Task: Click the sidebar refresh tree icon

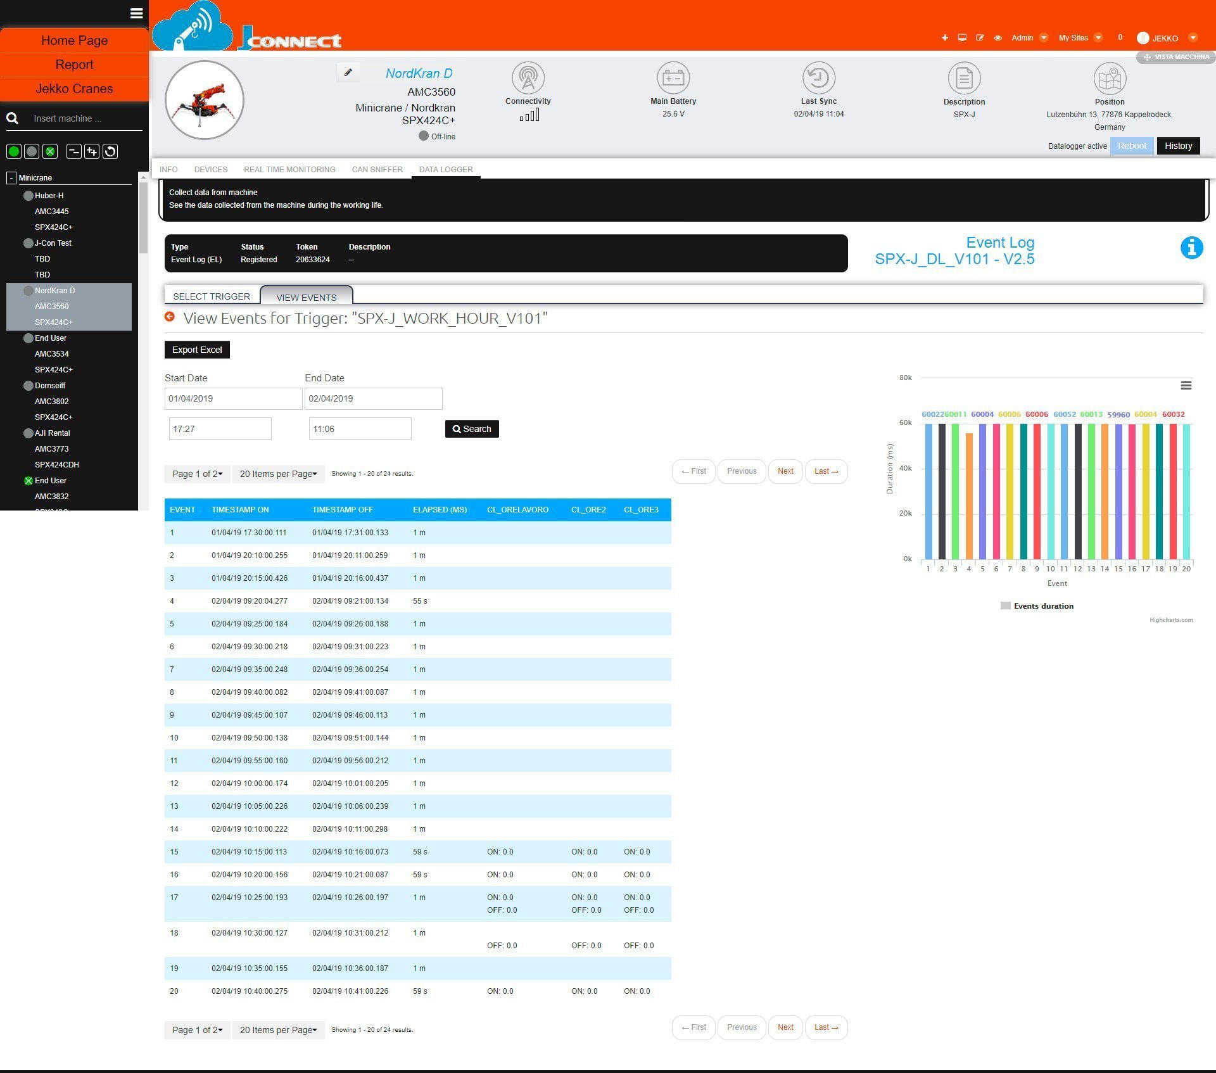Action: pos(110,151)
